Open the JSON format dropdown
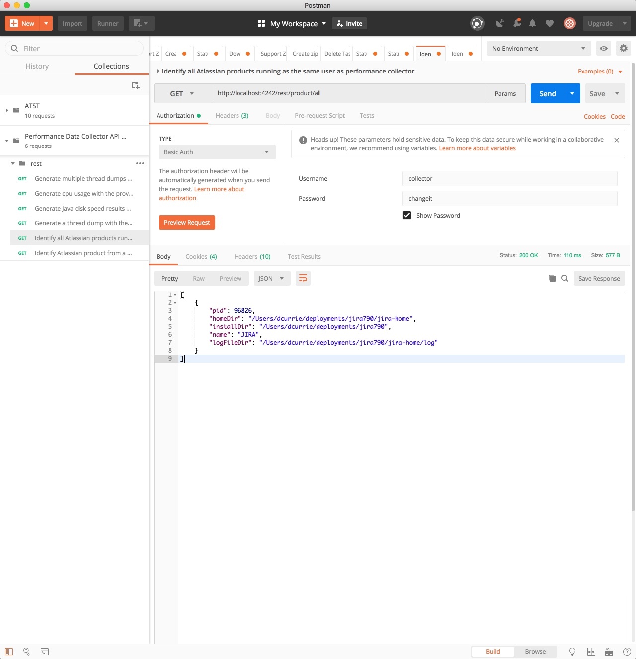Image resolution: width=636 pixels, height=659 pixels. coord(272,278)
